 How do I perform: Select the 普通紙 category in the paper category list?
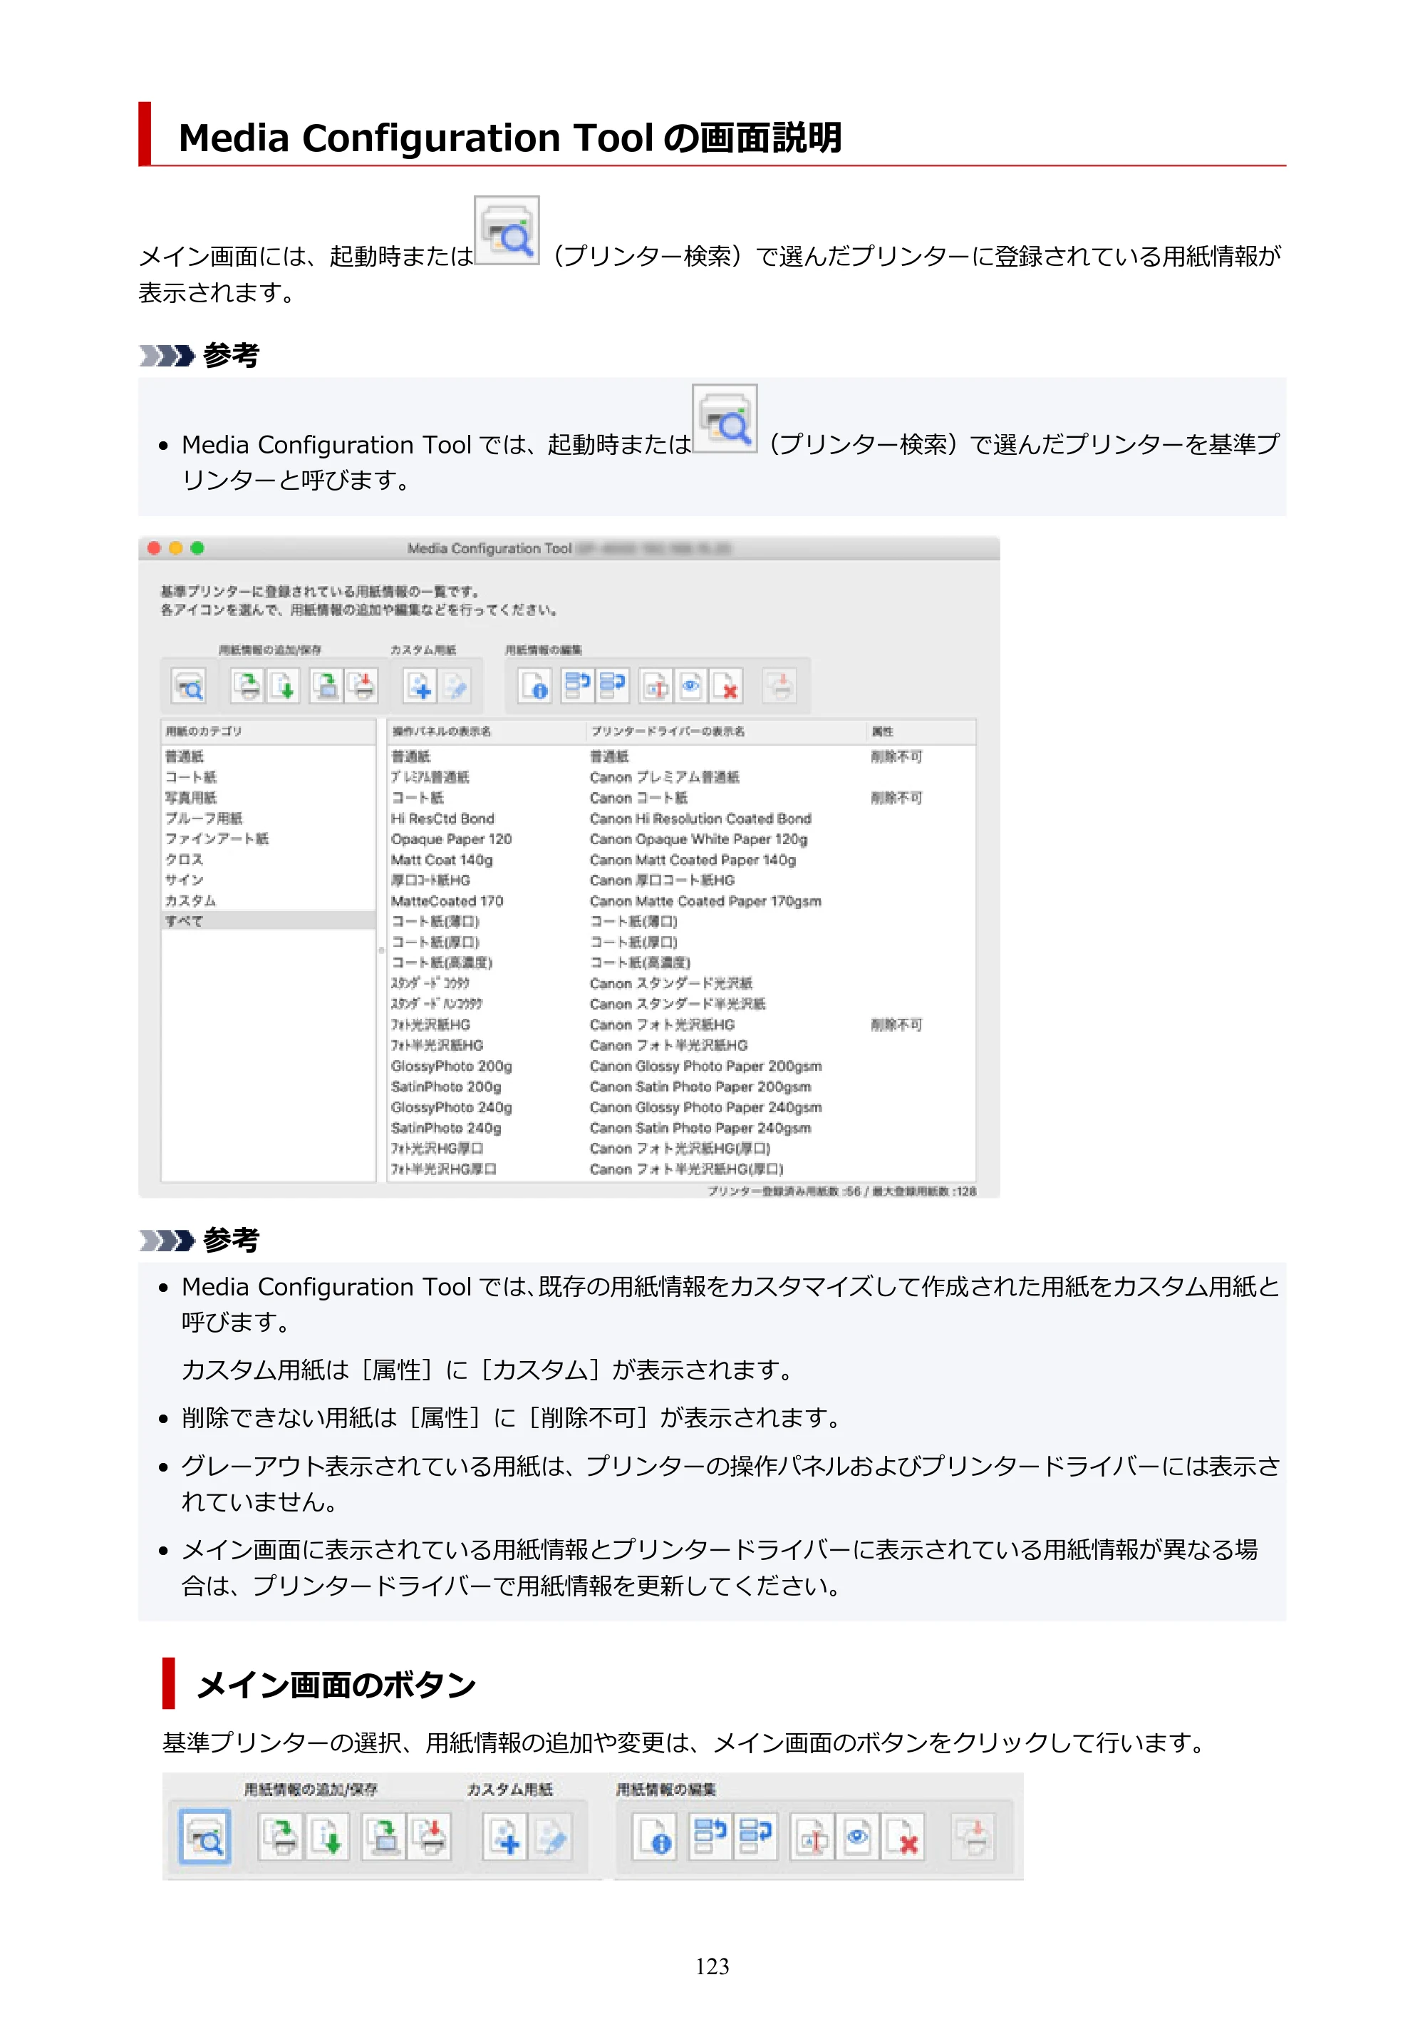(x=269, y=756)
